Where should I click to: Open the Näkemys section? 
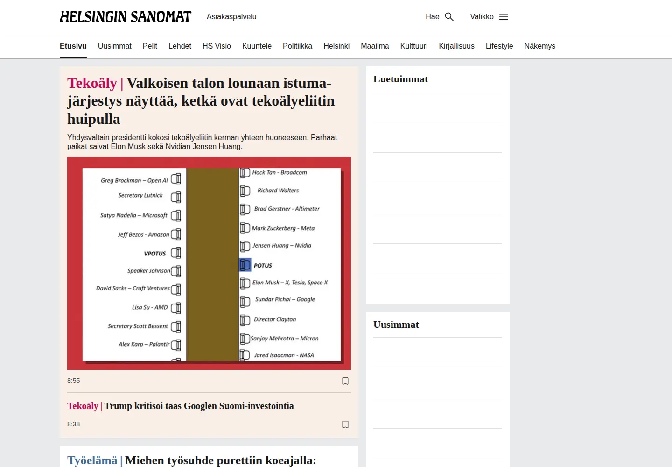539,46
